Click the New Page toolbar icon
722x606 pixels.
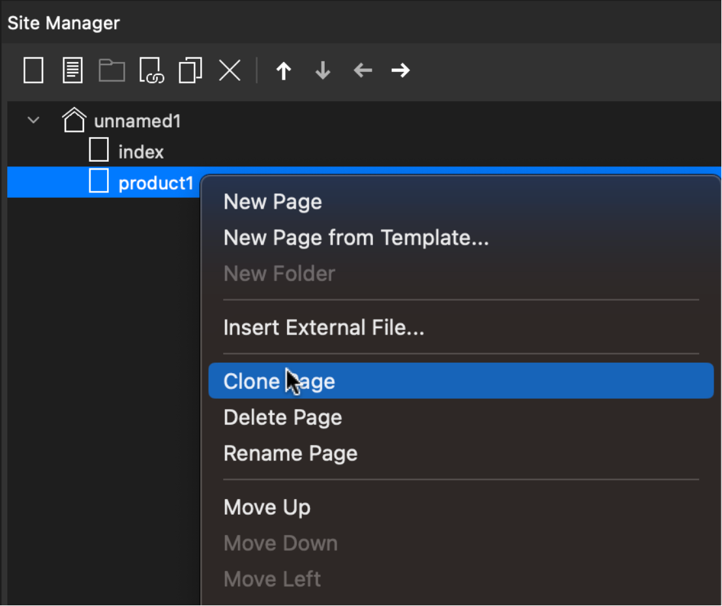point(33,70)
